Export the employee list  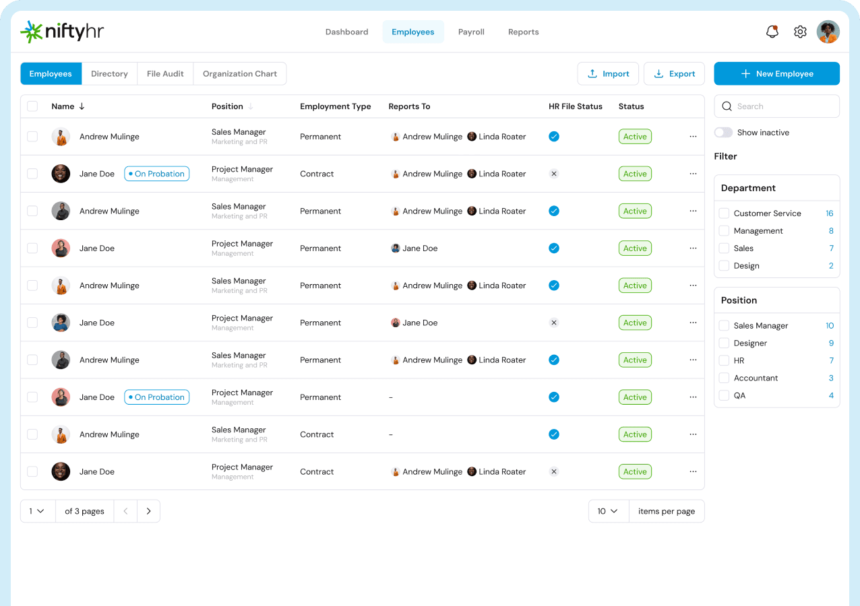click(x=674, y=73)
